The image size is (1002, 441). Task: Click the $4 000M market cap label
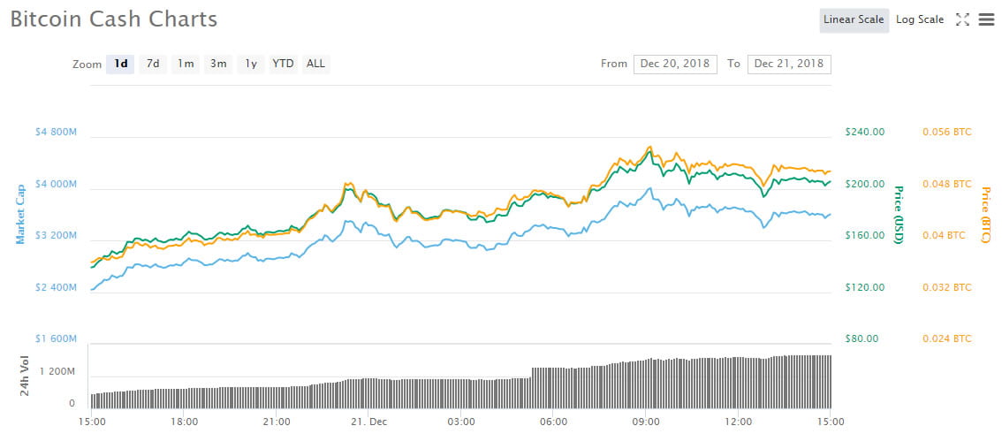(x=56, y=184)
